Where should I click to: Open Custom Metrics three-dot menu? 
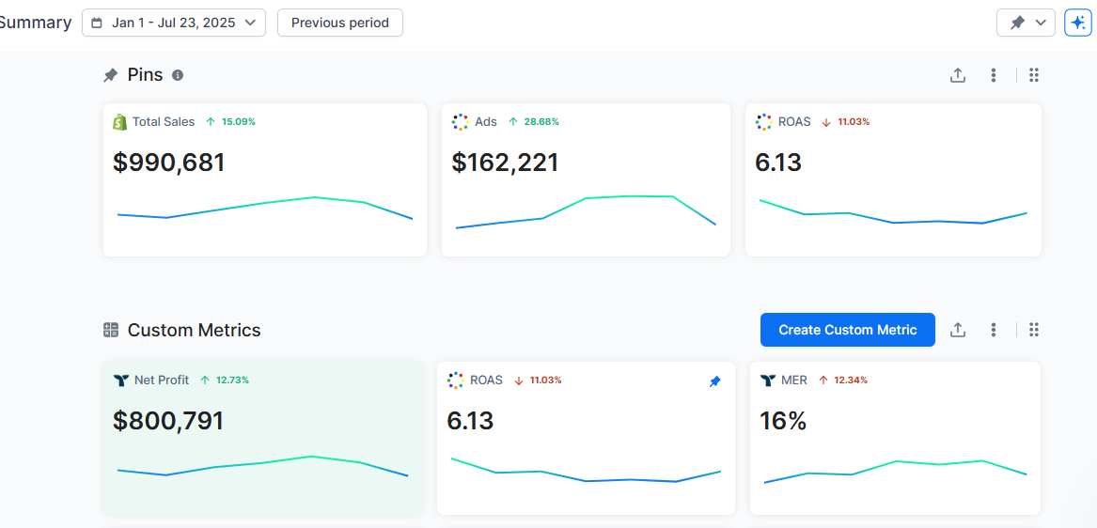994,330
